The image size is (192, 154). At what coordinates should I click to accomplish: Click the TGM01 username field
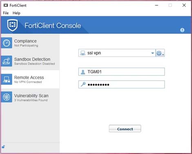click(121, 72)
